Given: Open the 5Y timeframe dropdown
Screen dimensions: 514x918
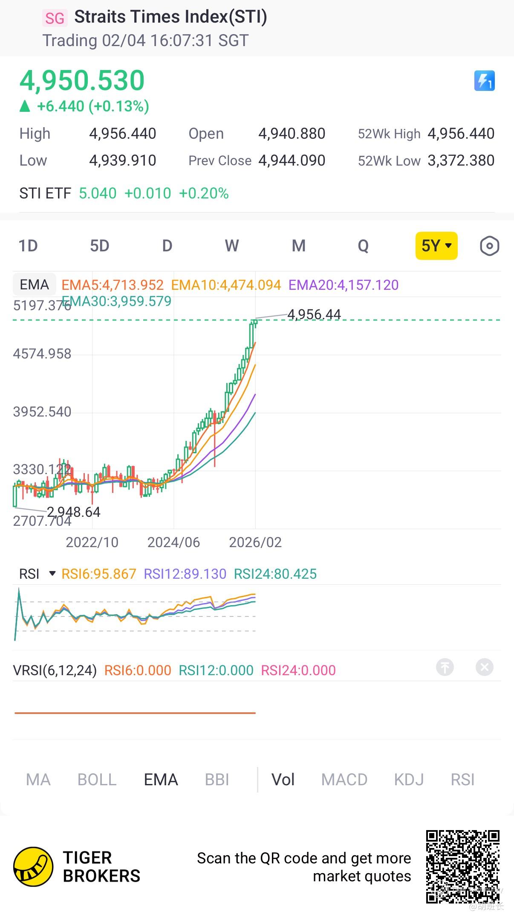Looking at the screenshot, I should 436,246.
